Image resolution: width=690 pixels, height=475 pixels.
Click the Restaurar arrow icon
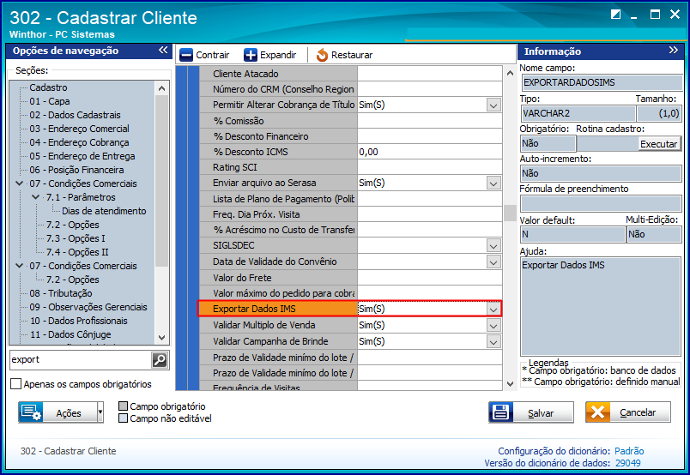pyautogui.click(x=322, y=55)
